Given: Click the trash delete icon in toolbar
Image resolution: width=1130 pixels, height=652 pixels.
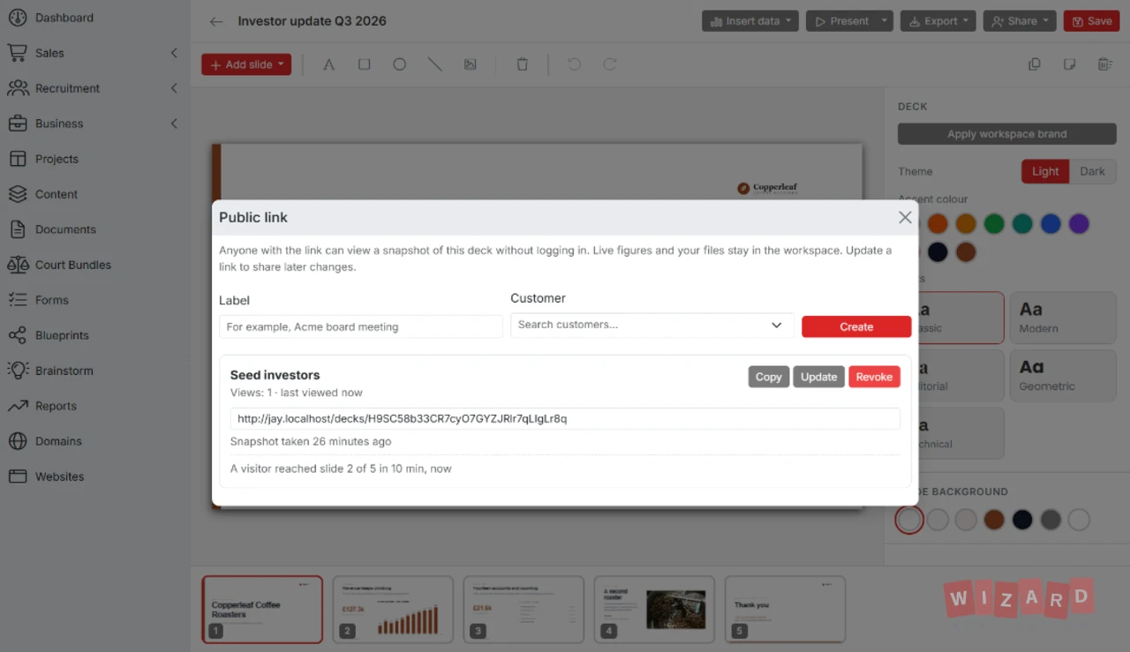Looking at the screenshot, I should coord(523,64).
